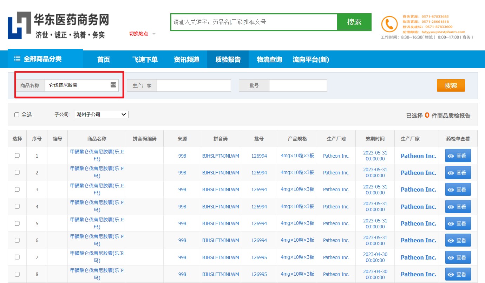Open the 物流查询 menu tab

tap(269, 60)
